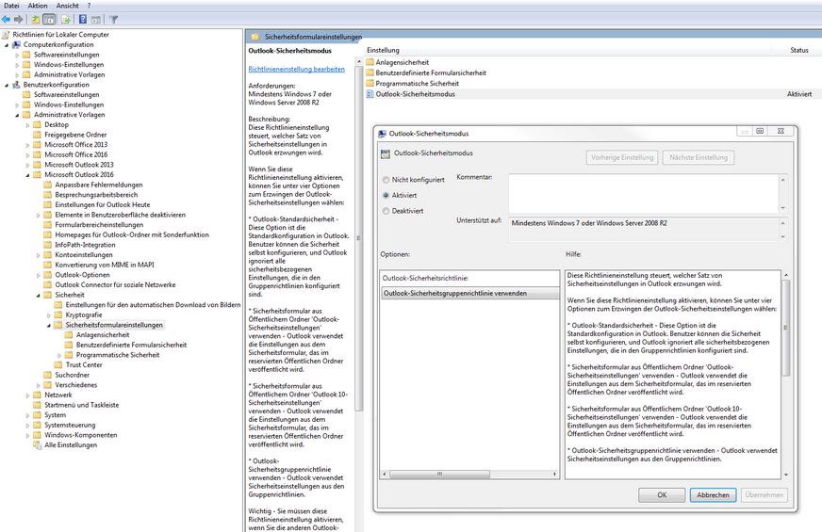822x532 pixels.
Task: Click the Übernehmen button
Action: click(x=764, y=495)
